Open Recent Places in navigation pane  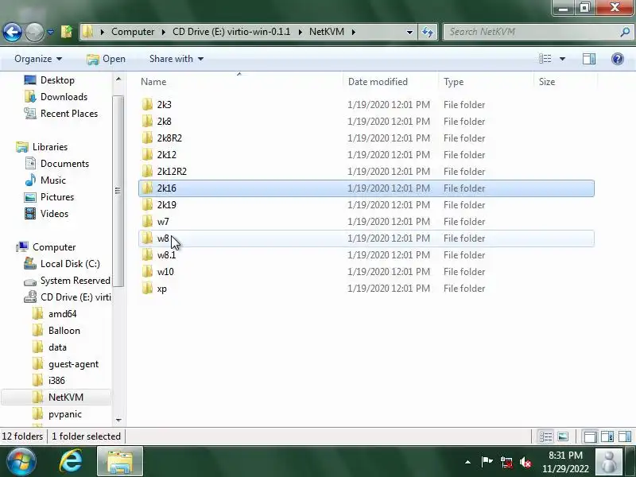(x=69, y=113)
